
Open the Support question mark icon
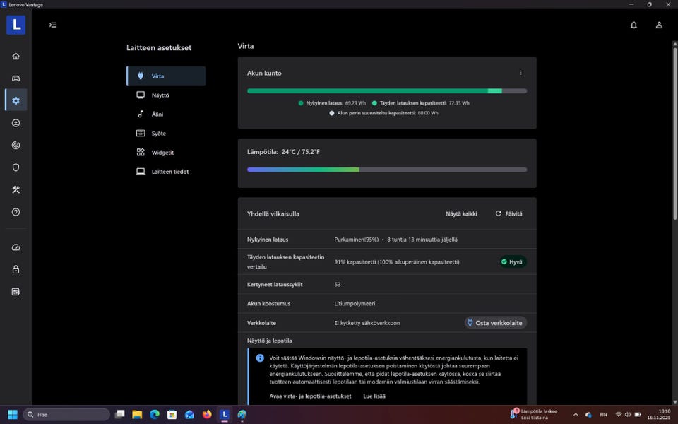coord(16,212)
